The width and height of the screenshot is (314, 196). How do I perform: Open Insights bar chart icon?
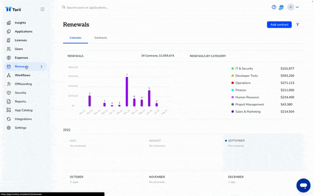(x=8, y=22)
